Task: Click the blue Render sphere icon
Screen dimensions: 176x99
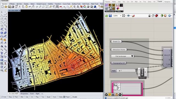Action: pyautogui.click(x=95, y=7)
